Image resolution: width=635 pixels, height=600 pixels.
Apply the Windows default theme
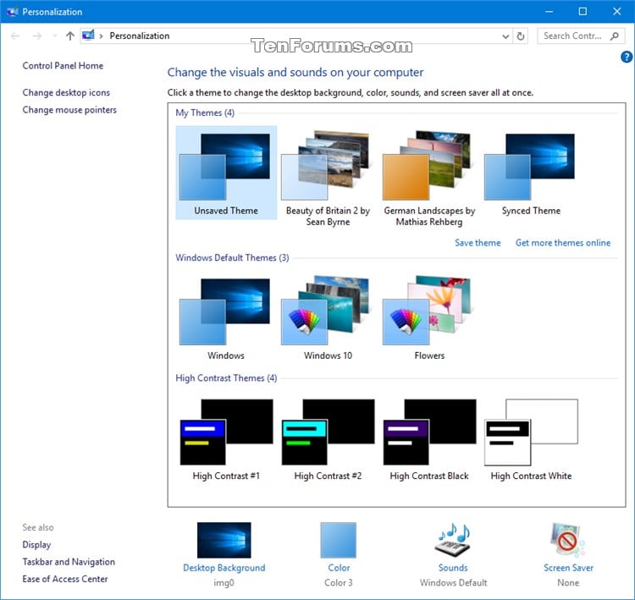226,318
